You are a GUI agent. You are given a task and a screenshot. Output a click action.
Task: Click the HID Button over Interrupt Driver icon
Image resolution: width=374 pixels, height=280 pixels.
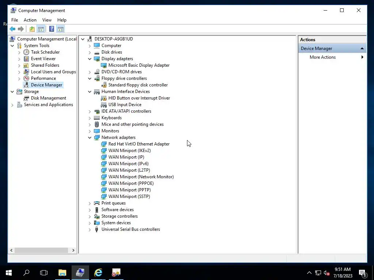click(104, 98)
